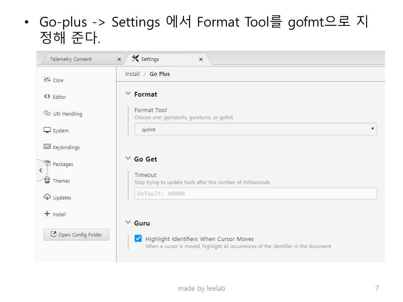
Task: Click the Keybindings keyboard icon
Action: [x=47, y=147]
